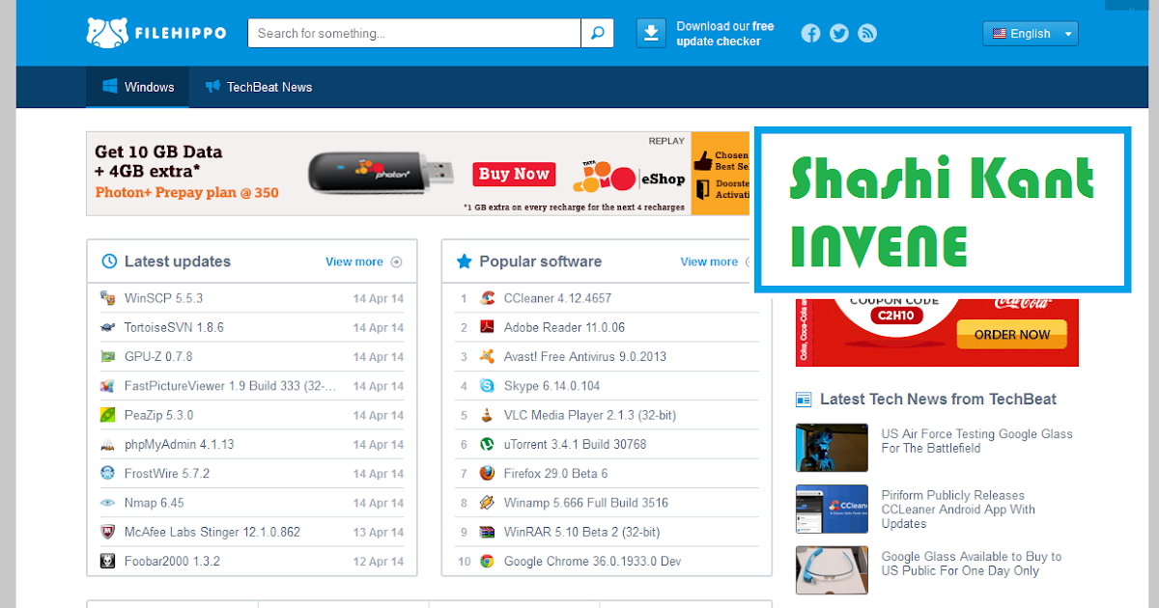Viewport: 1159px width, 608px height.
Task: Click the CCleaner program icon
Action: click(x=488, y=298)
